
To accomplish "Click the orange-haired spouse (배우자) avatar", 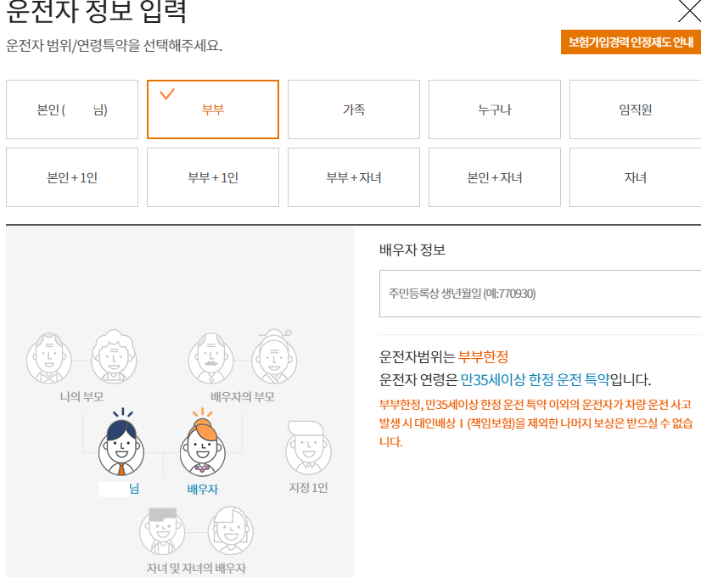I will click(x=203, y=445).
